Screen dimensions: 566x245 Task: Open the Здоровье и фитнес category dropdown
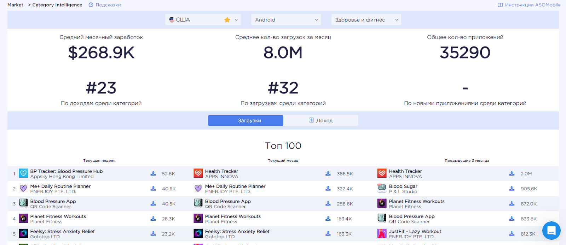point(366,20)
